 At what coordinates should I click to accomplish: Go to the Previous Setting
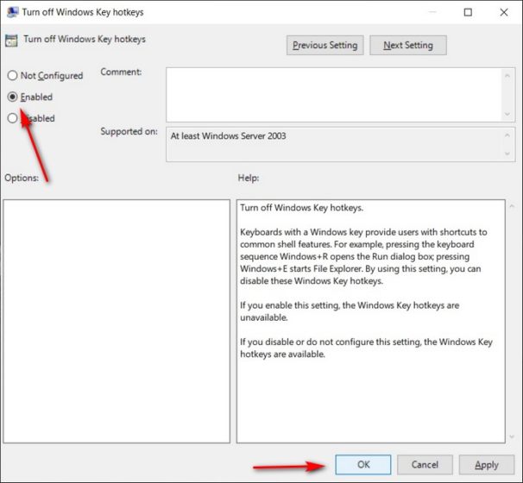(x=325, y=45)
